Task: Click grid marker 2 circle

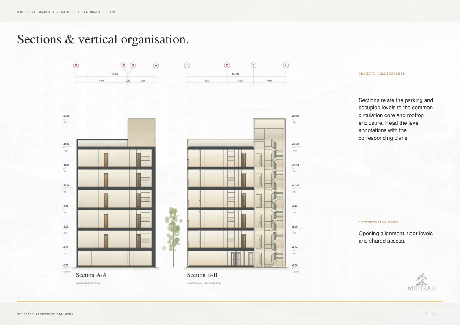Action: click(x=227, y=65)
